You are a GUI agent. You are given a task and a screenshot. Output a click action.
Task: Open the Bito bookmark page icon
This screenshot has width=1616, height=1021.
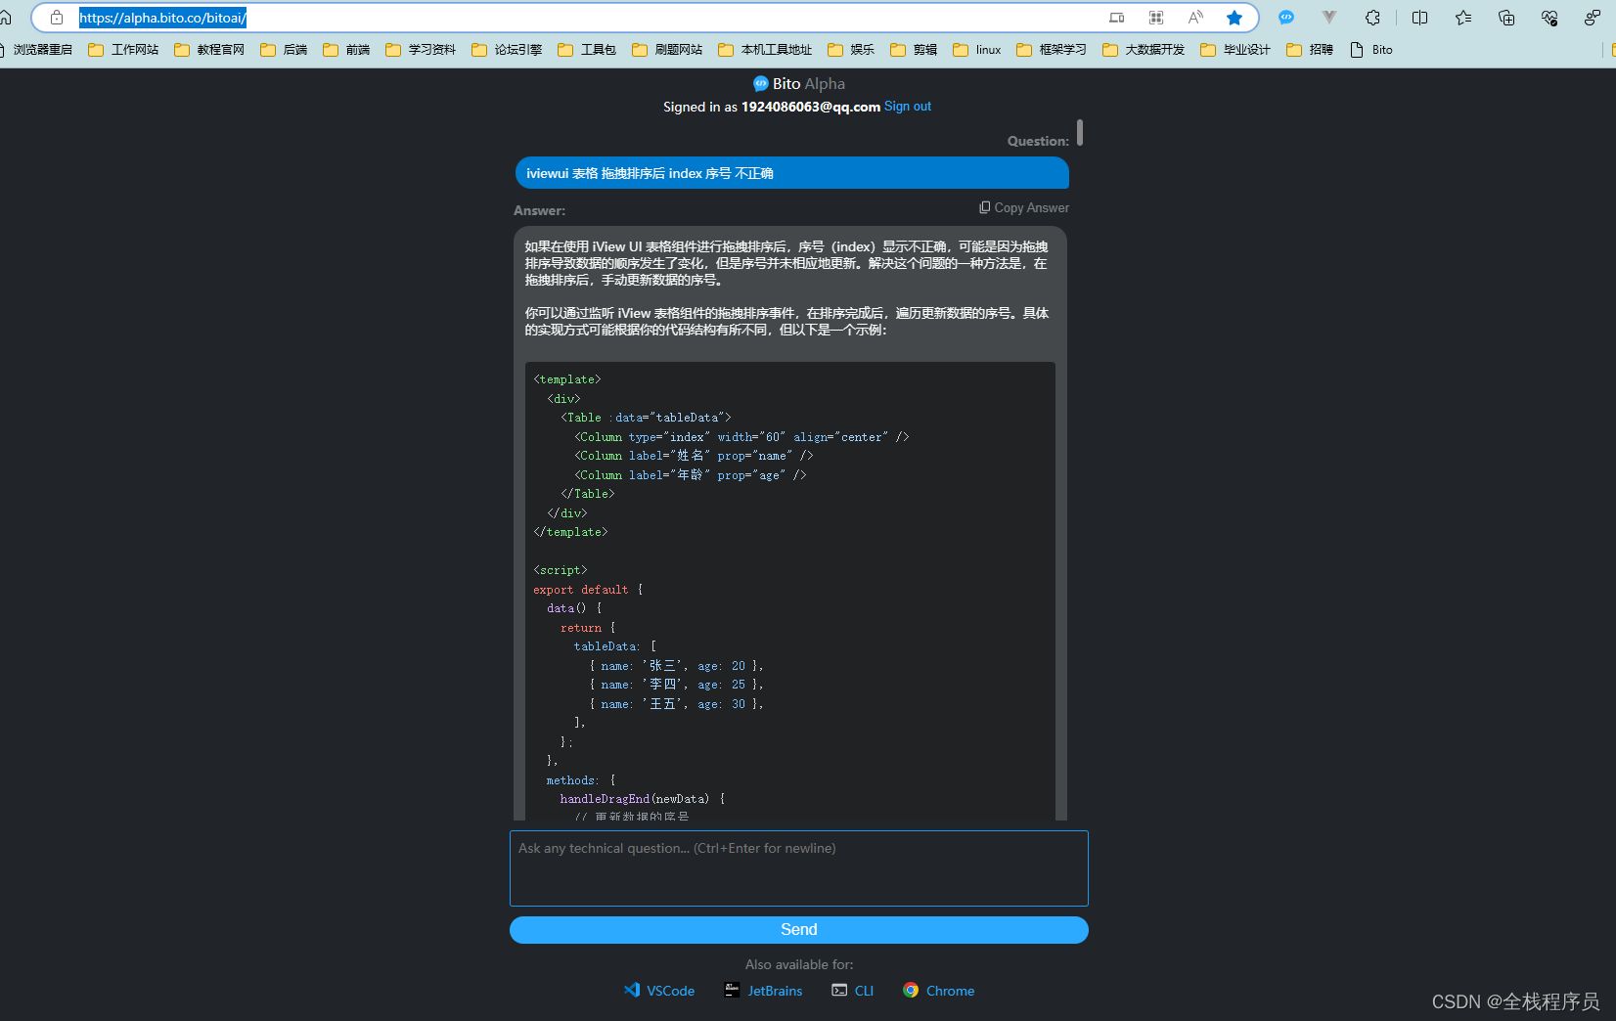pyautogui.click(x=1357, y=50)
